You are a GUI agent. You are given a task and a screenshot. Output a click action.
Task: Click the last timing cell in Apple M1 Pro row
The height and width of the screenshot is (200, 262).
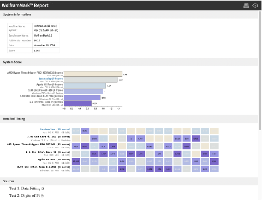point(214,161)
